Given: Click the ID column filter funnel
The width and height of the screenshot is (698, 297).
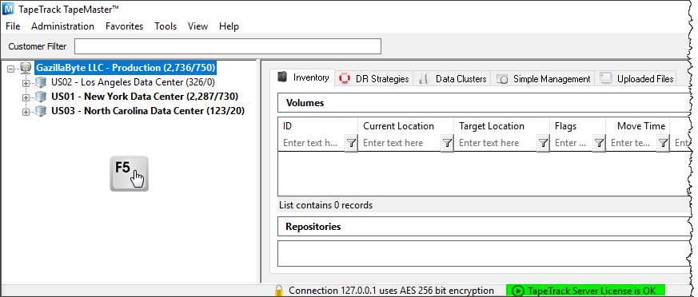Looking at the screenshot, I should [351, 143].
